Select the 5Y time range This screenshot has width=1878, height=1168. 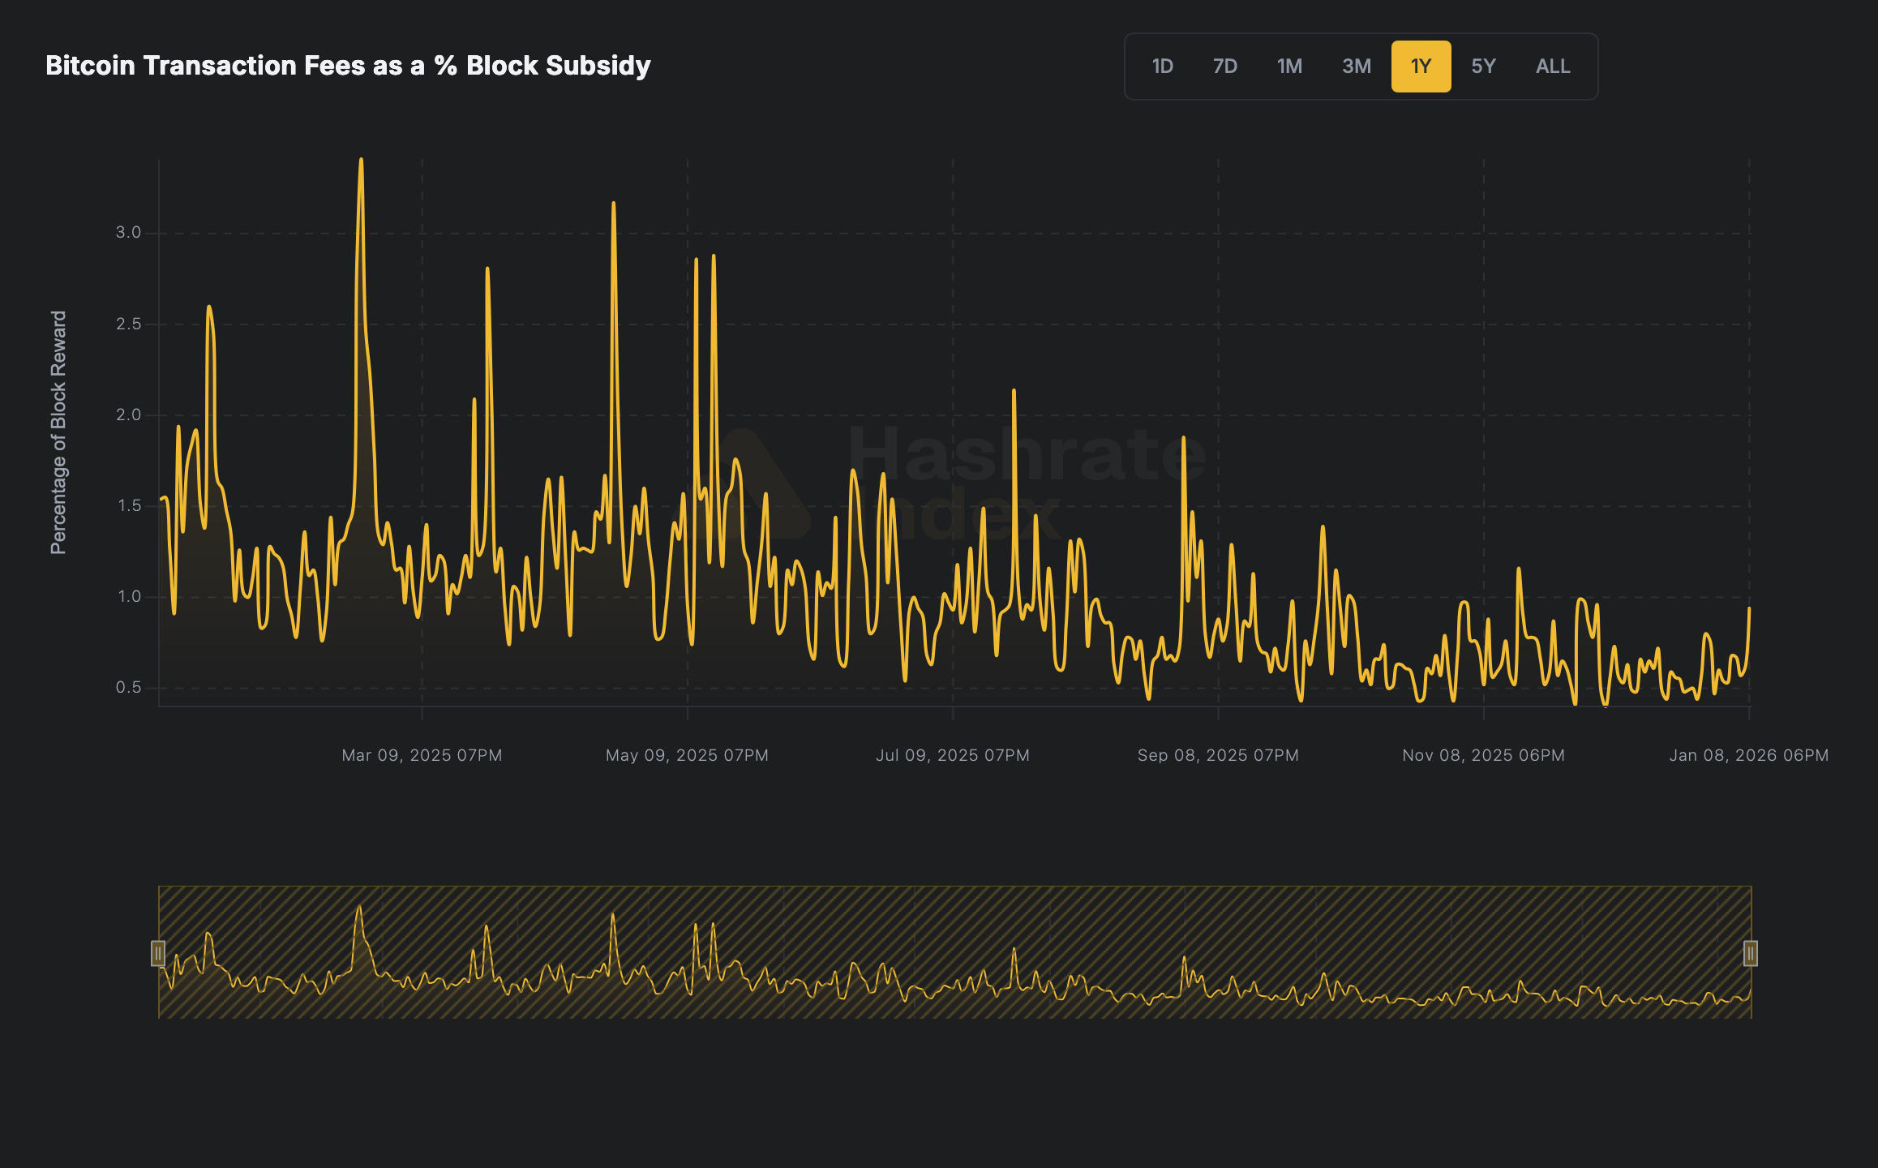click(1484, 67)
